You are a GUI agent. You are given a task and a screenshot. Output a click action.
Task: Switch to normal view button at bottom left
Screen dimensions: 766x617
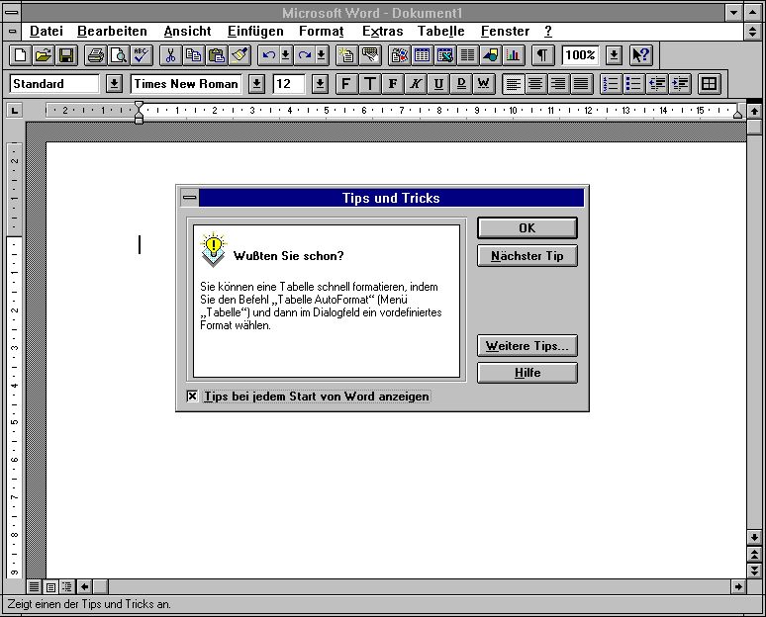tap(34, 586)
